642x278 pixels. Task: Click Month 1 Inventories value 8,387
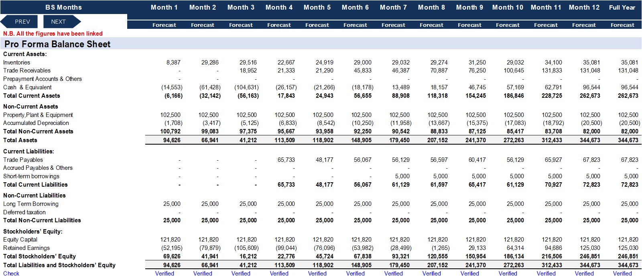point(173,62)
